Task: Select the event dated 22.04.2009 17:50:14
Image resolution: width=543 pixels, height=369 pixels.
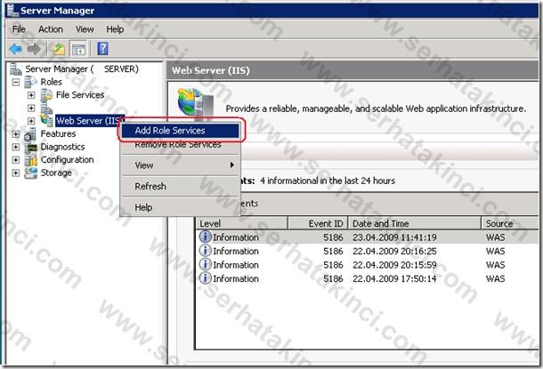Action: [x=367, y=278]
